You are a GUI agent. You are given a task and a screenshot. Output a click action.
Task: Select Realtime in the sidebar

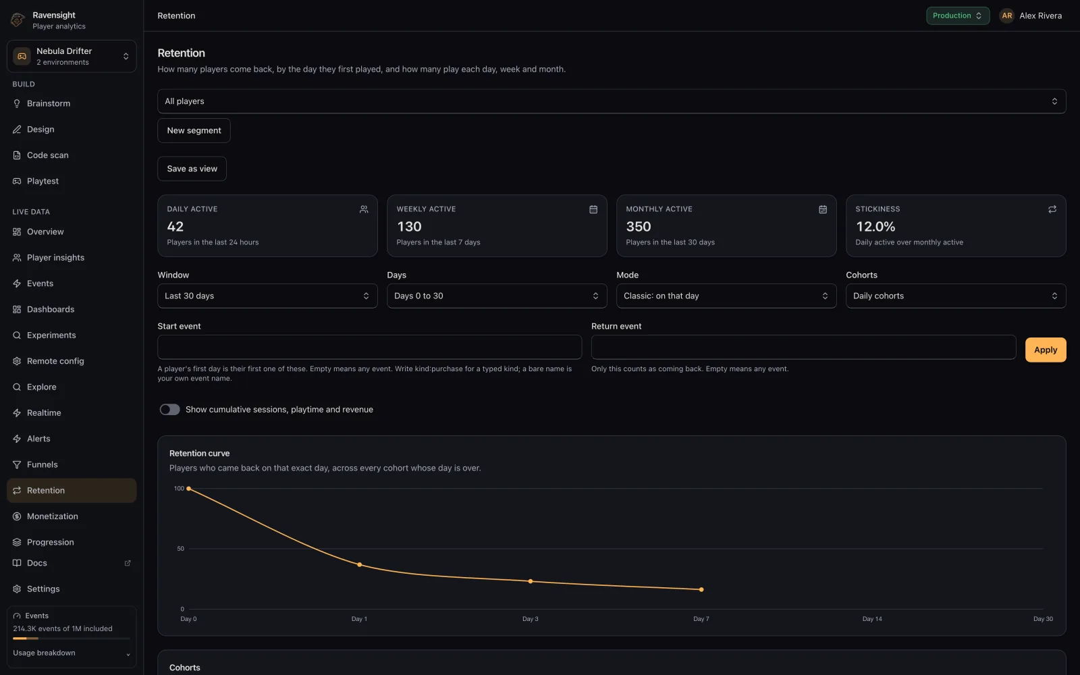coord(72,413)
